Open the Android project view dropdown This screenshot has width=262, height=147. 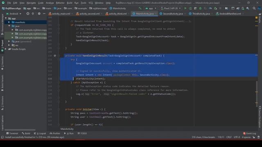click(x=14, y=13)
